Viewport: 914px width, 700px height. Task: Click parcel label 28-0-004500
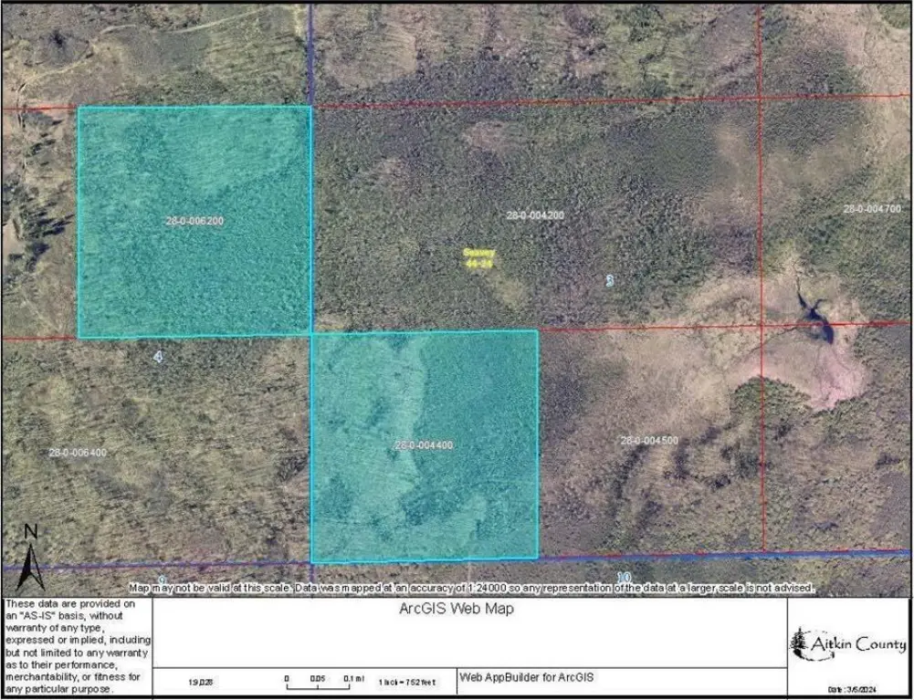(x=649, y=441)
